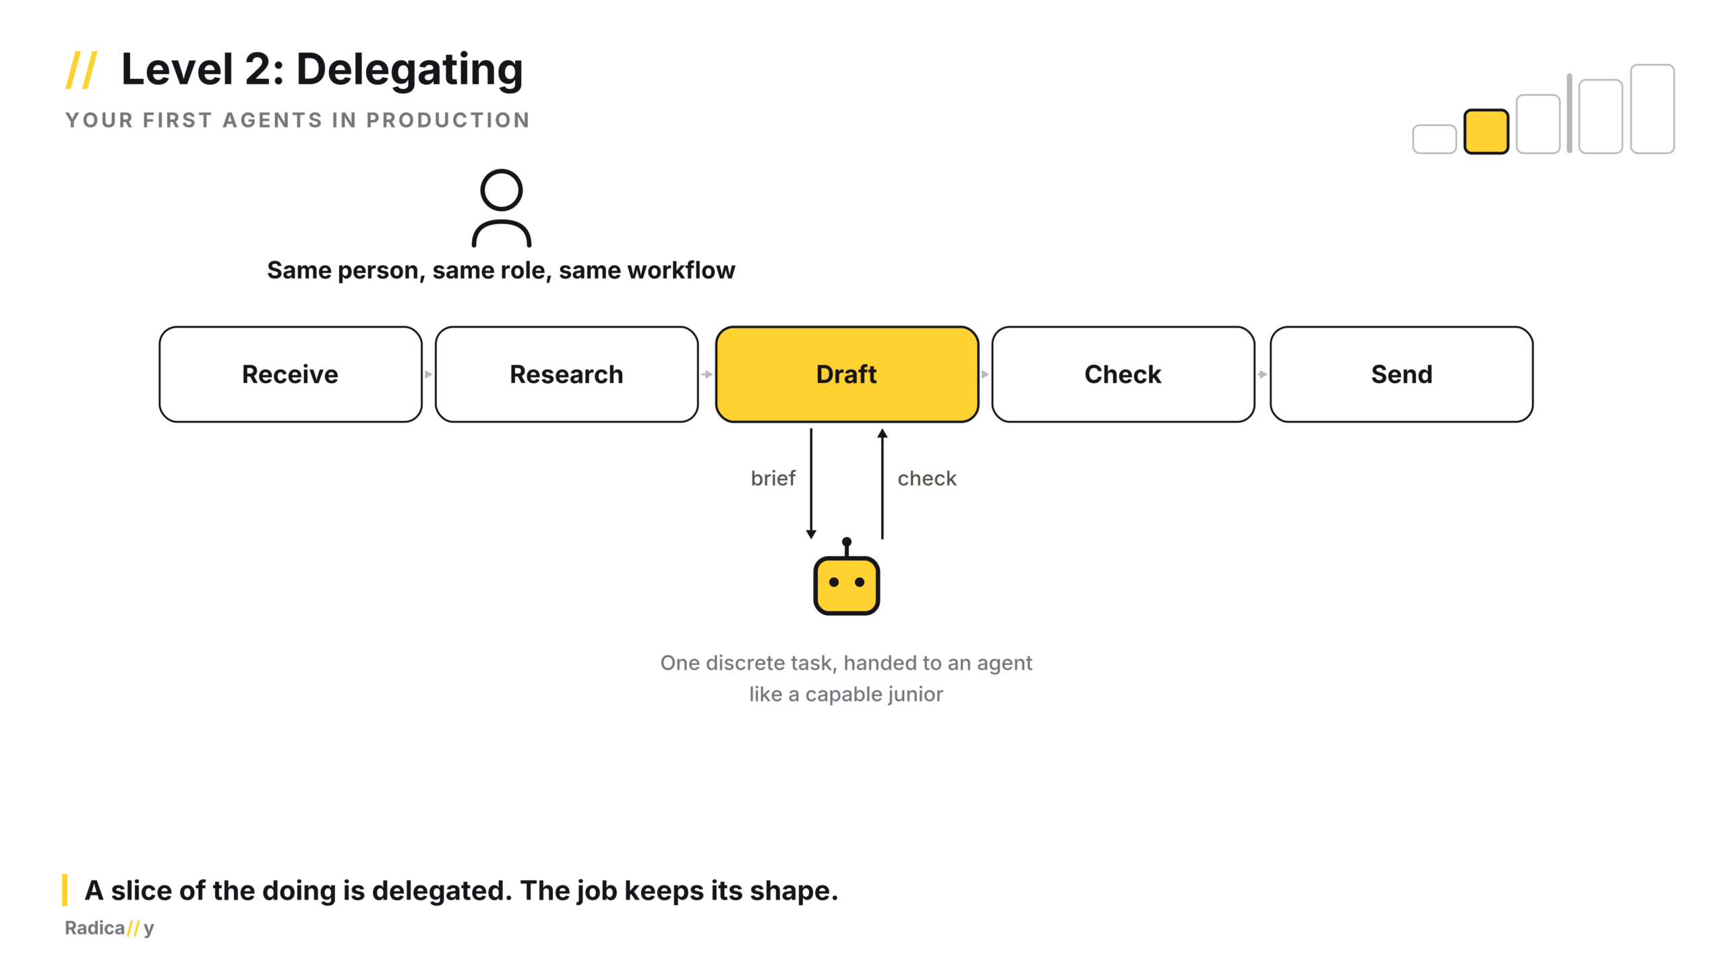Select the highlighted Draft workflow box
This screenshot has height=971, width=1726.
[x=847, y=374]
